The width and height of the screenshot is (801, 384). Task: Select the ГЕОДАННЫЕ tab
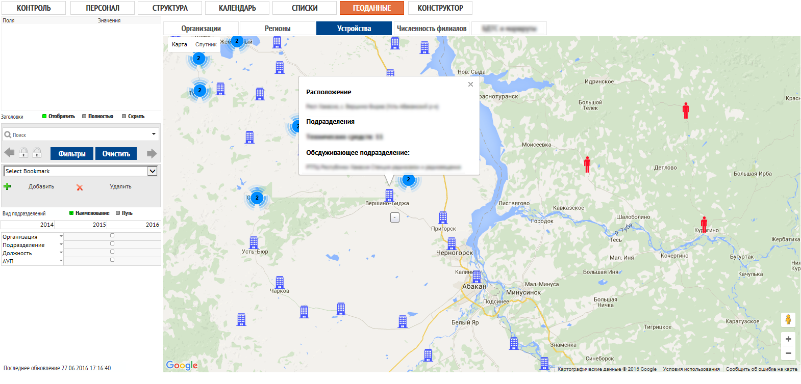[372, 8]
